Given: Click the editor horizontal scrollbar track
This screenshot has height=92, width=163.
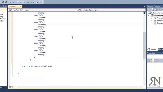Looking at the screenshot, I should pos(80,87).
